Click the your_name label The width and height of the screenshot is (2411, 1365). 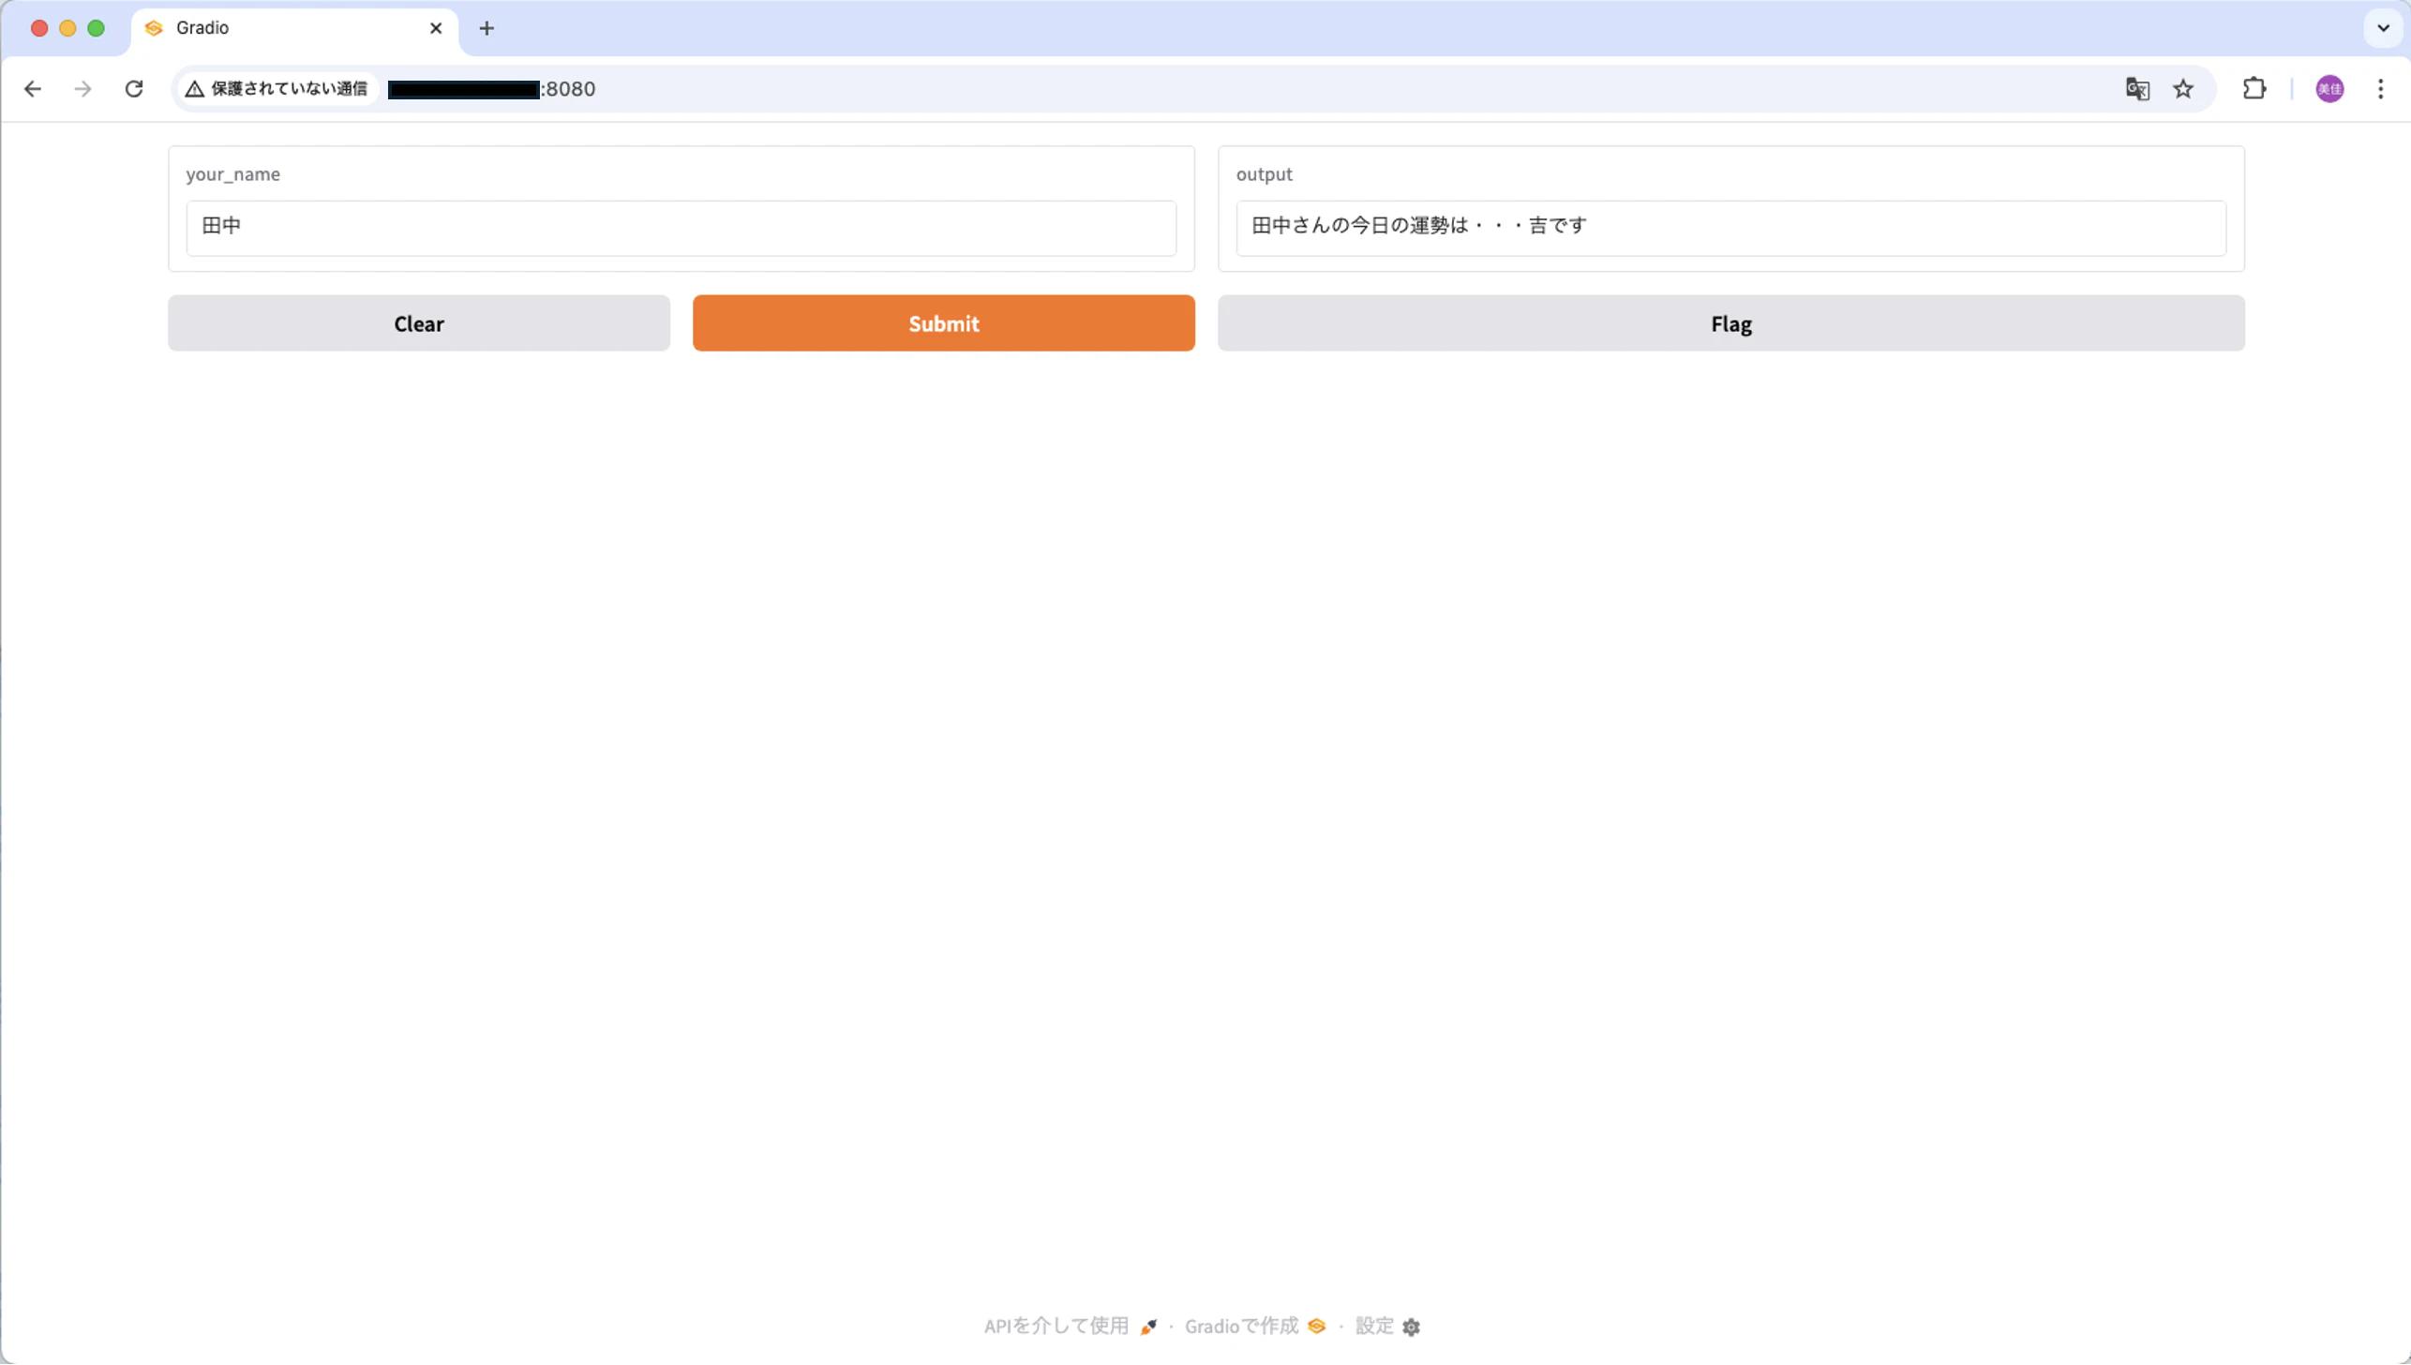click(232, 174)
